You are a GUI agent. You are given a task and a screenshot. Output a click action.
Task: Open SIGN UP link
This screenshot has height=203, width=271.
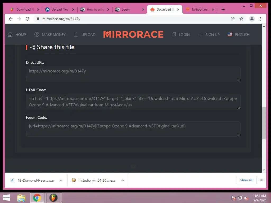point(209,35)
